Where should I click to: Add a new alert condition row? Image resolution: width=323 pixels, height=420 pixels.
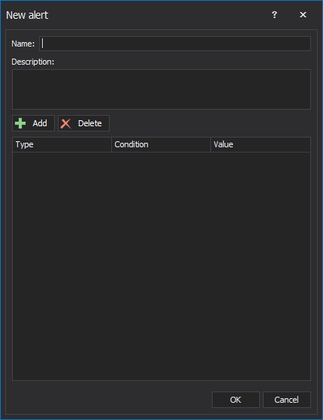[34, 123]
